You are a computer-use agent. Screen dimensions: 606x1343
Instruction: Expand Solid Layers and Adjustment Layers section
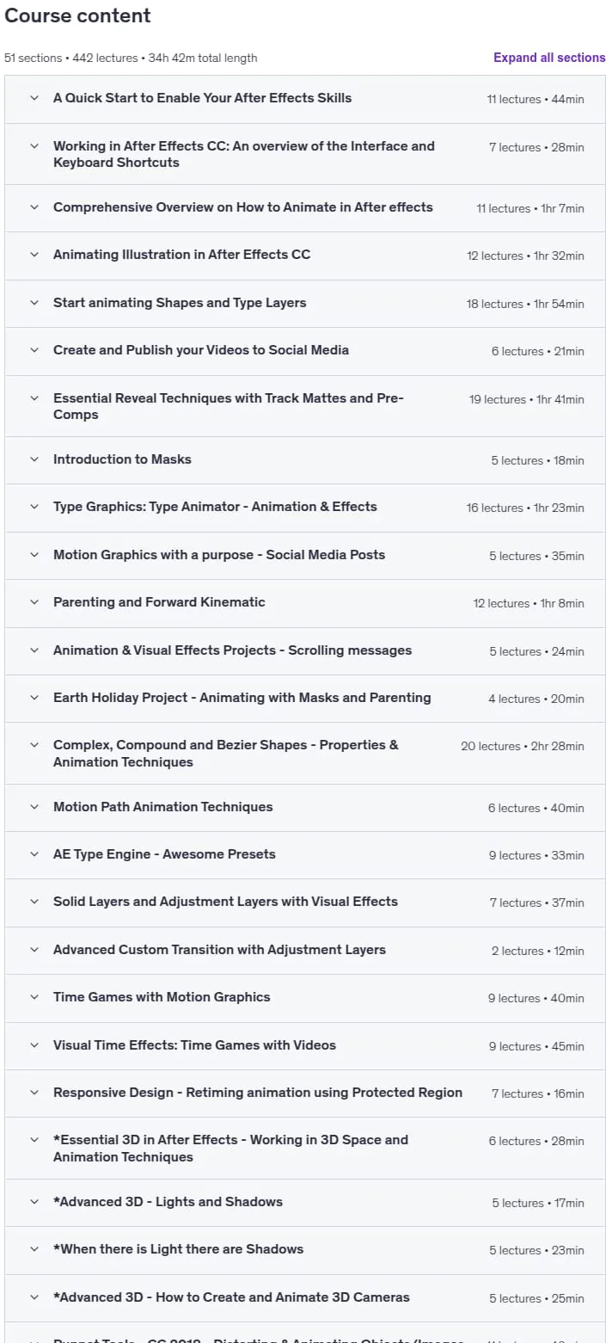305,903
